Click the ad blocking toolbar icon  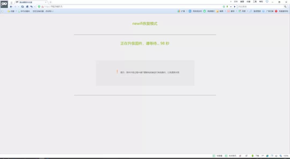click(x=263, y=11)
